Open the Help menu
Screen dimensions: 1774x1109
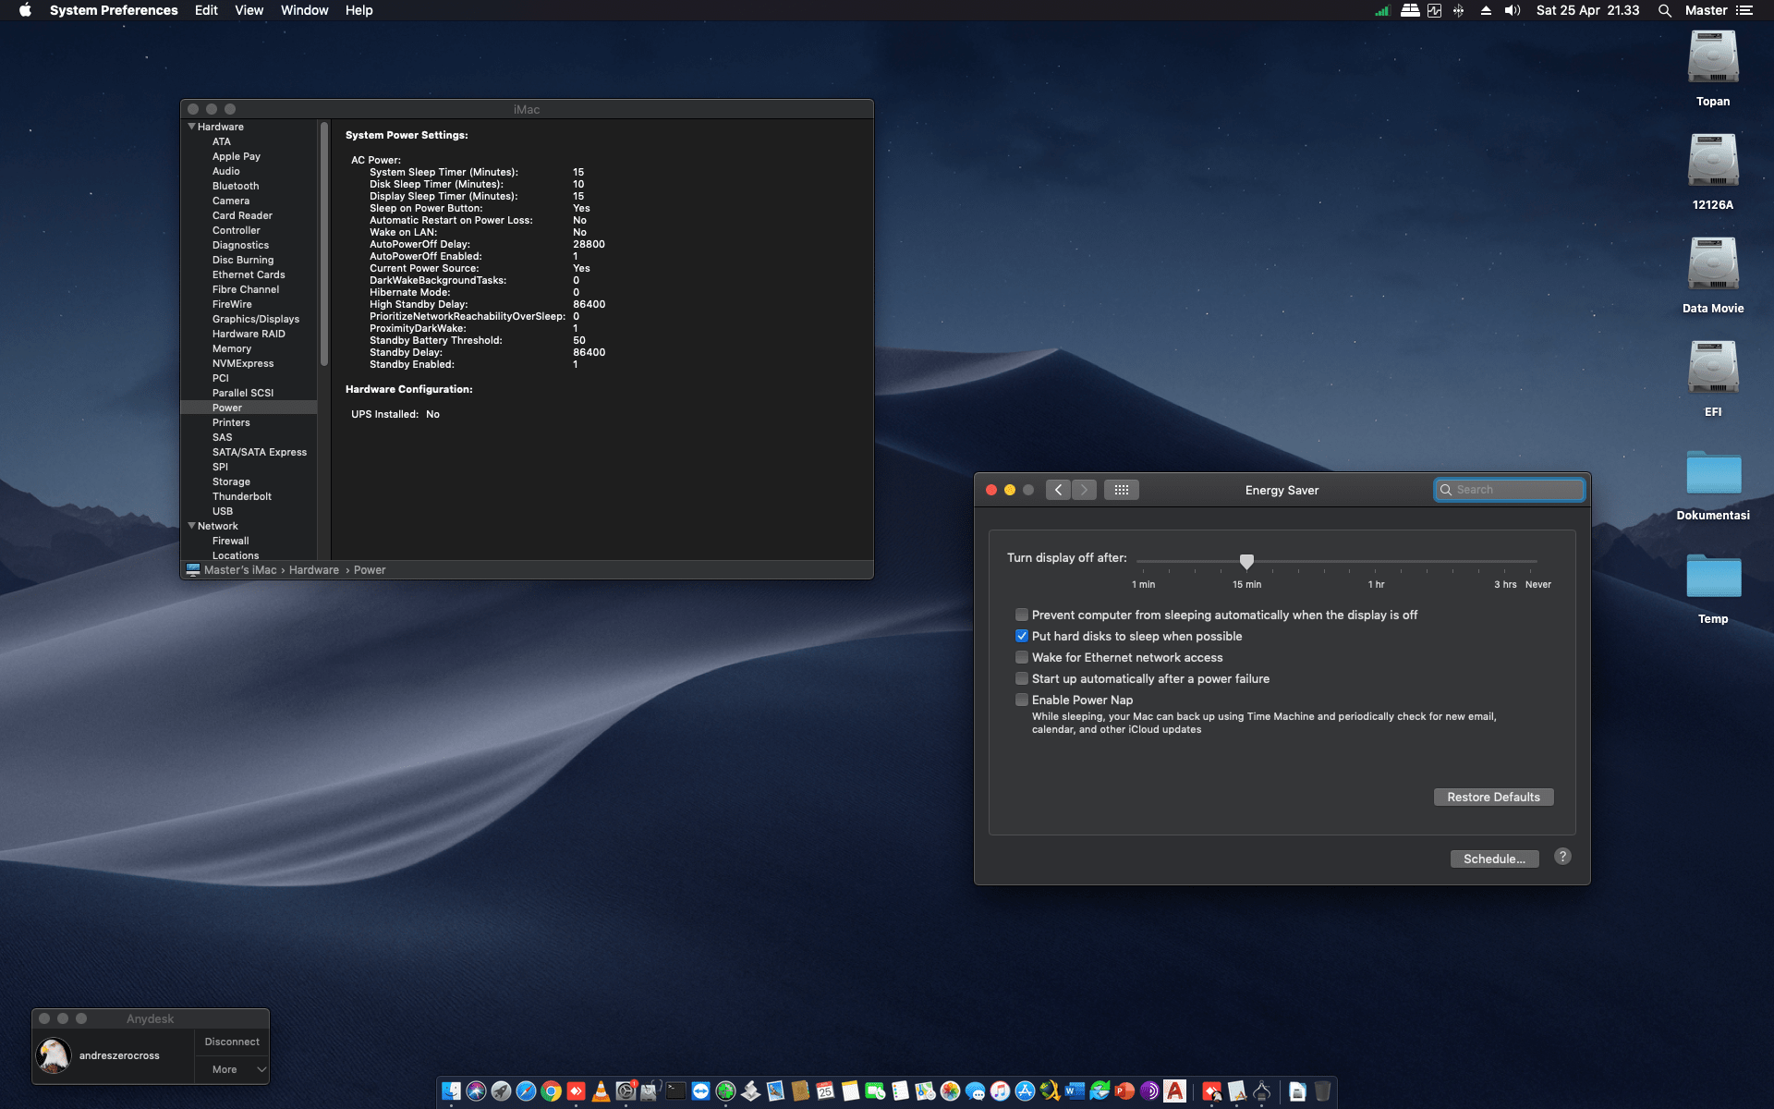358,10
